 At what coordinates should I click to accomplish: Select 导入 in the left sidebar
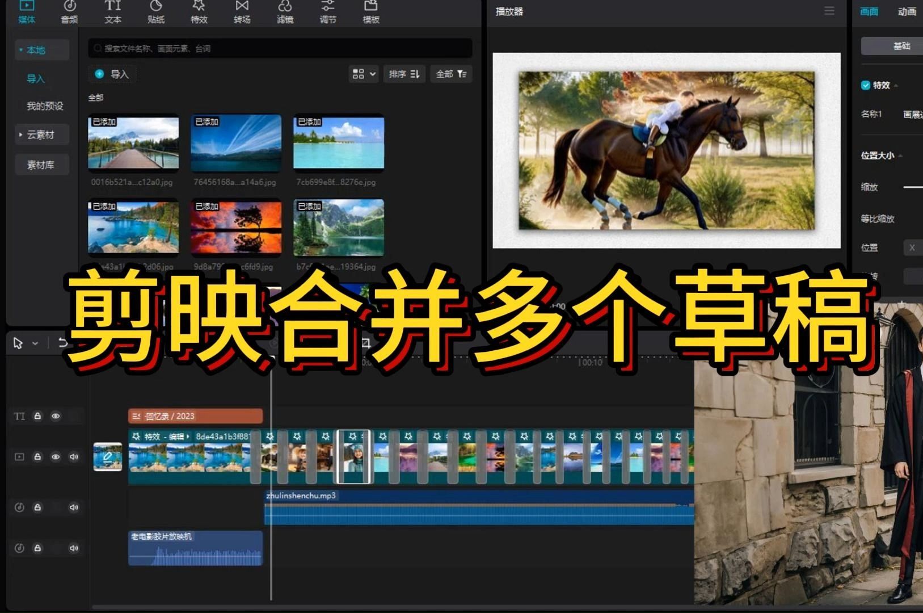point(36,79)
